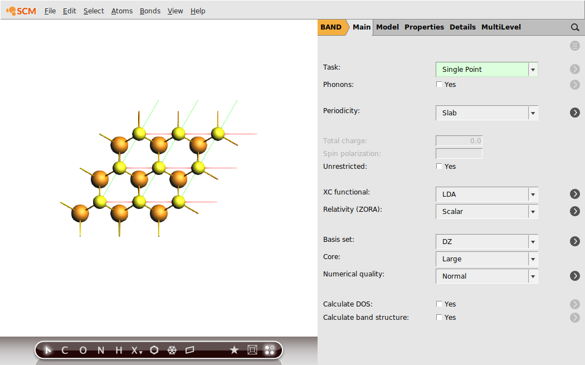Enable Calculate DOS
This screenshot has height=365, width=585.
click(439, 304)
